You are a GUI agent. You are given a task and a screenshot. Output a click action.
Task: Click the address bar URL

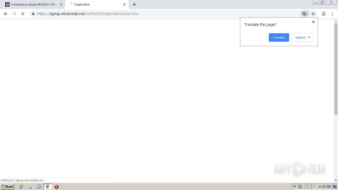click(88, 14)
